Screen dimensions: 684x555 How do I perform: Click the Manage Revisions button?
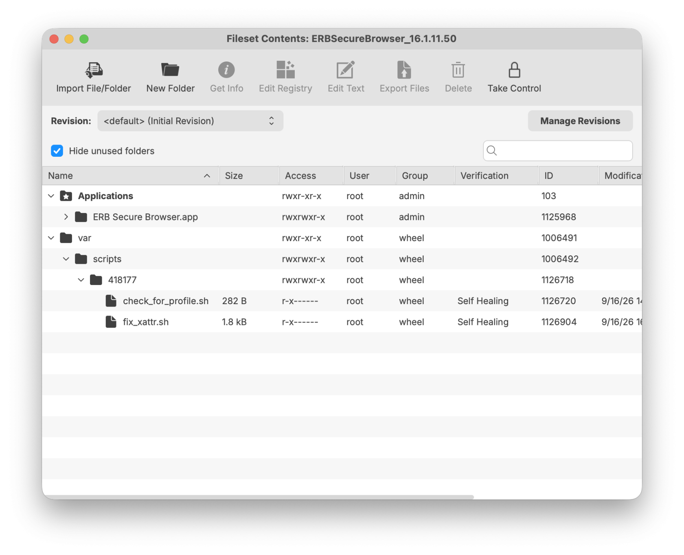[x=580, y=121]
